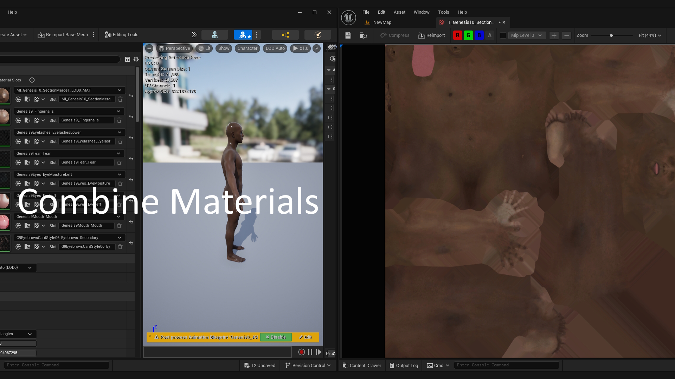Screen dimensions: 675x379
Task: Open the Window menu
Action: [x=422, y=12]
